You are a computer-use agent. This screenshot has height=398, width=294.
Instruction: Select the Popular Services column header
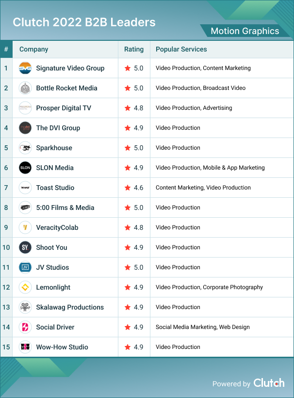181,49
